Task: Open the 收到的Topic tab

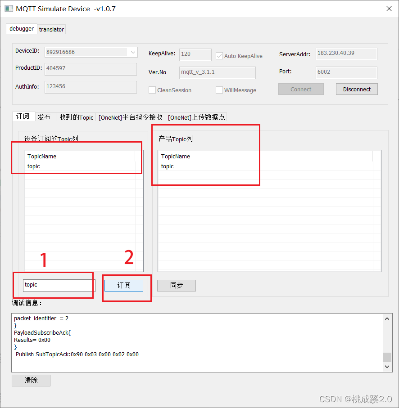Action: tap(76, 117)
